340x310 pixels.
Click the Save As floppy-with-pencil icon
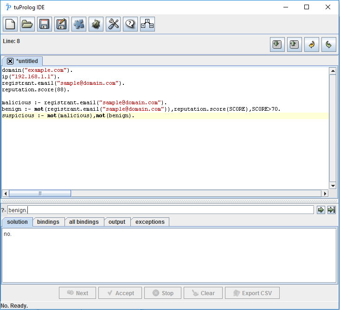62,25
